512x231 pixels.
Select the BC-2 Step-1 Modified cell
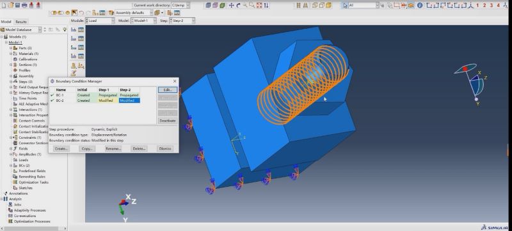click(108, 100)
